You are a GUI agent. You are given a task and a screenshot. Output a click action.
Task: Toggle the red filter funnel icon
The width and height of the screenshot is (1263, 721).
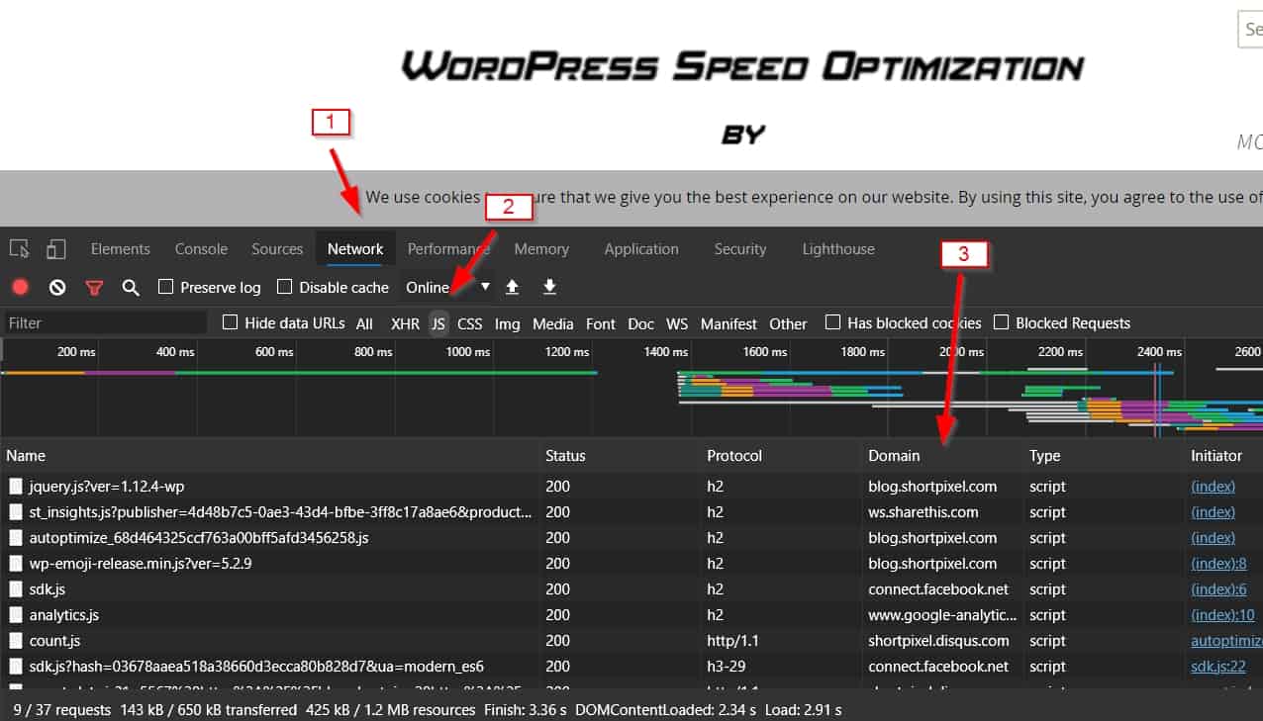click(94, 287)
